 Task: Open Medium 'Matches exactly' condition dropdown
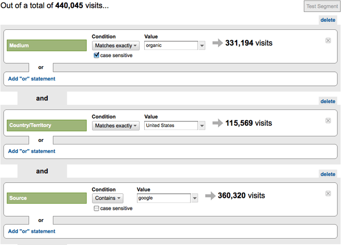pos(115,46)
